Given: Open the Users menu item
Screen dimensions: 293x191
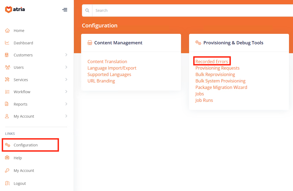Looking at the screenshot, I should 19,67.
